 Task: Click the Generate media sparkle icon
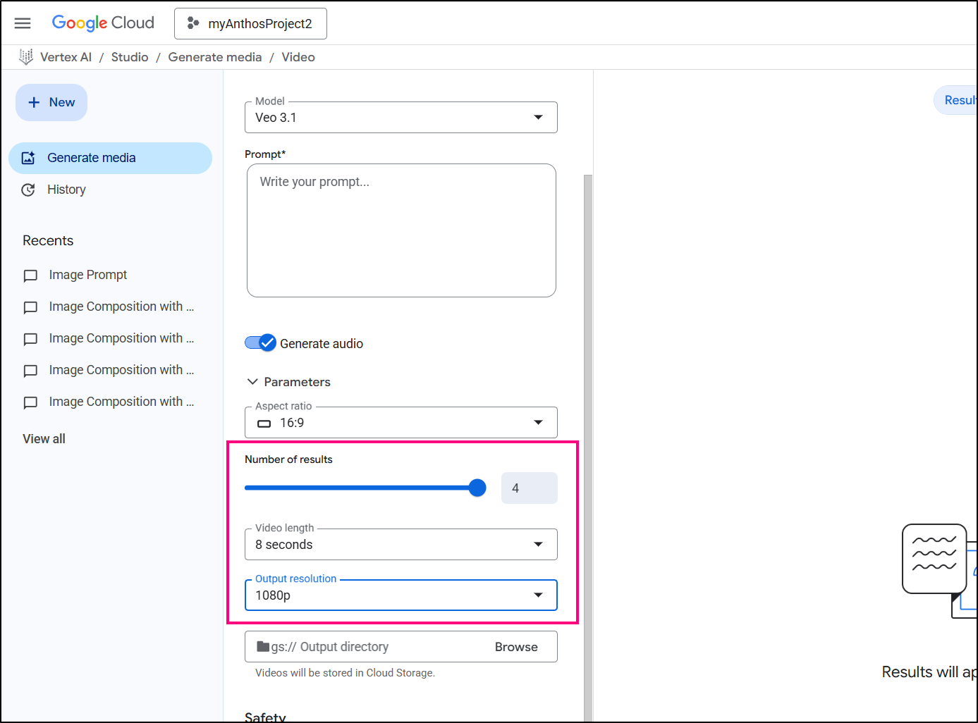point(28,158)
